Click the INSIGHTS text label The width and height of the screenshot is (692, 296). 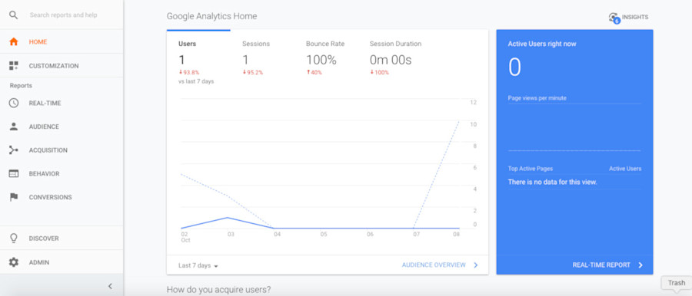[x=635, y=17]
